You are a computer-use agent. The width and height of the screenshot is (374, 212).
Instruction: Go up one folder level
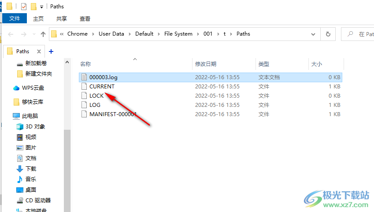click(x=43, y=34)
